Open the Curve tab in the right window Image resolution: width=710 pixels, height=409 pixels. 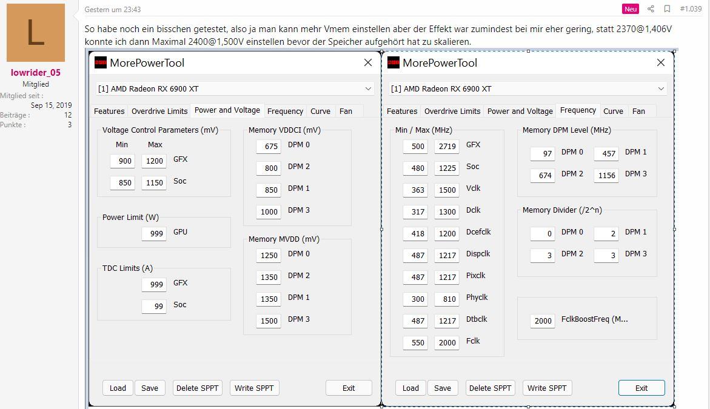[x=613, y=111]
